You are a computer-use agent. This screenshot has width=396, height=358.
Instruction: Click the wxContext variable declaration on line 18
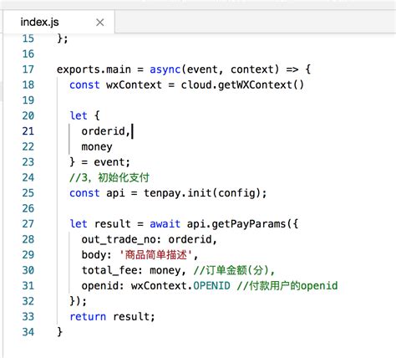click(x=134, y=85)
